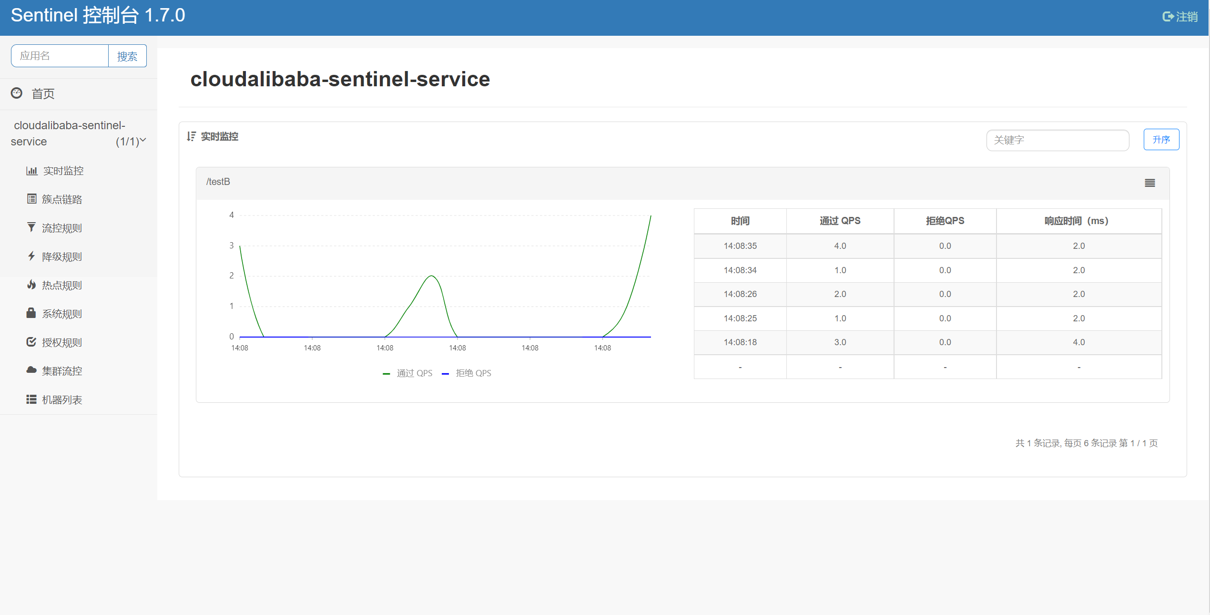Click the 授权规则 check-square icon
This screenshot has width=1210, height=615.
(x=31, y=342)
